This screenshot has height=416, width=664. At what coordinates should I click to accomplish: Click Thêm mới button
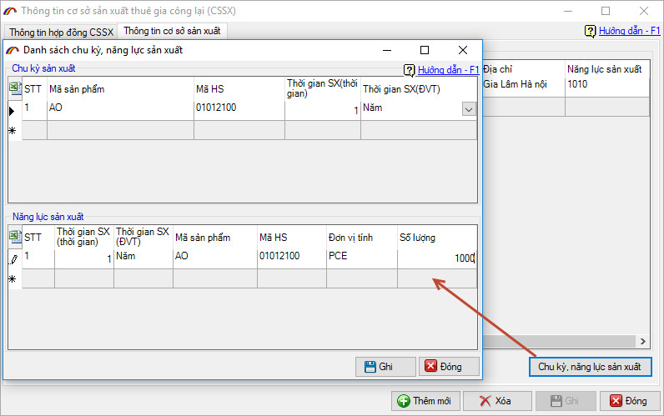(x=425, y=401)
